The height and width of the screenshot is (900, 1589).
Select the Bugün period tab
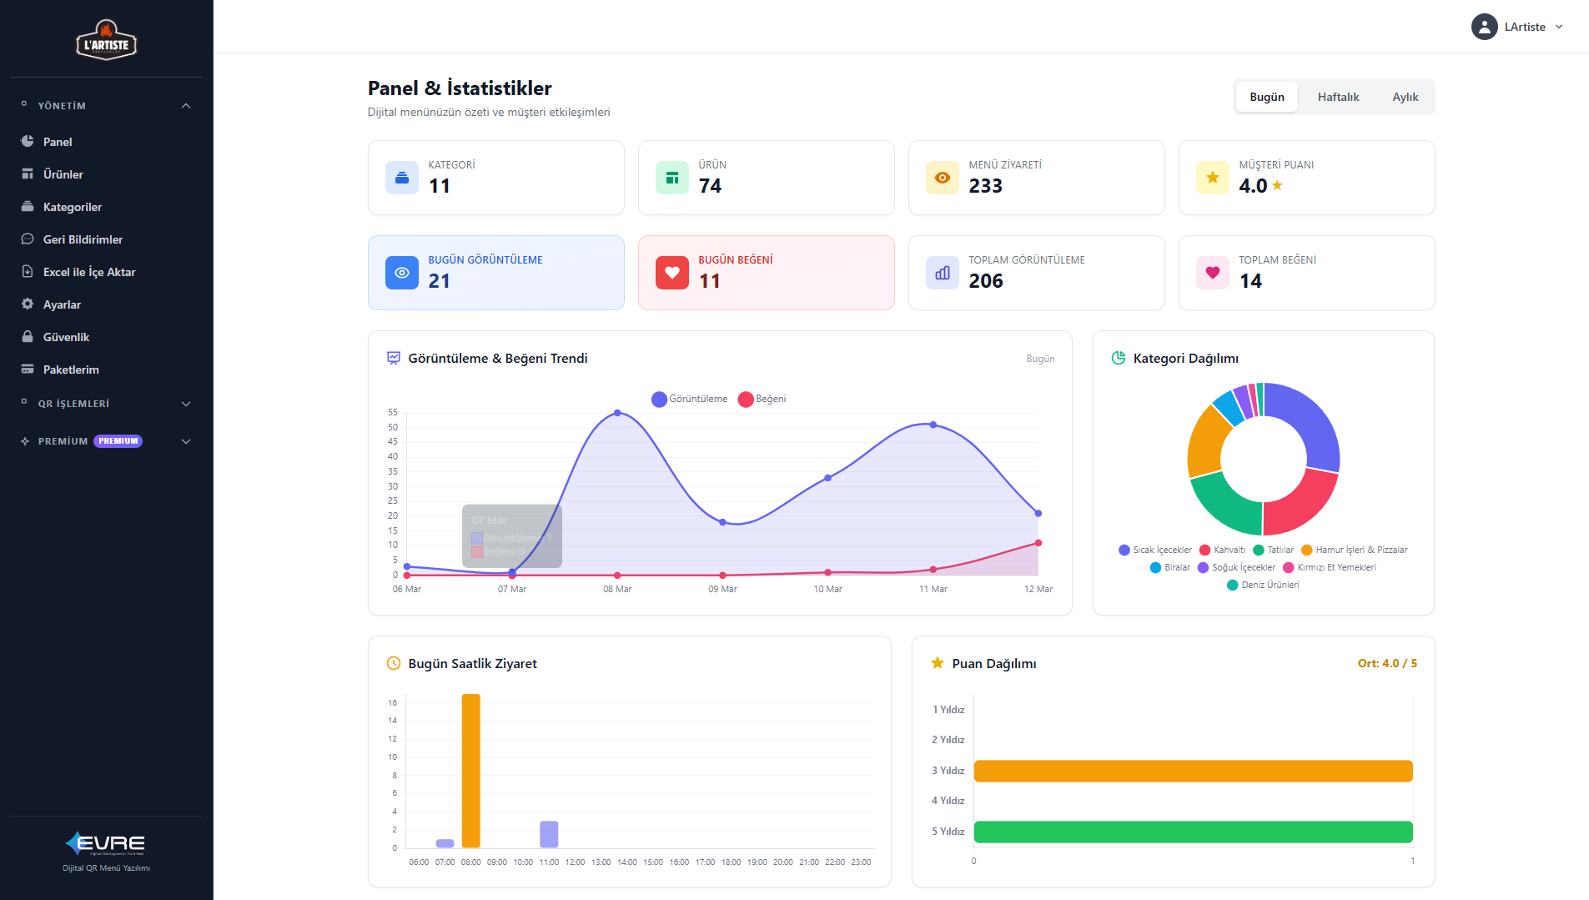tap(1267, 97)
